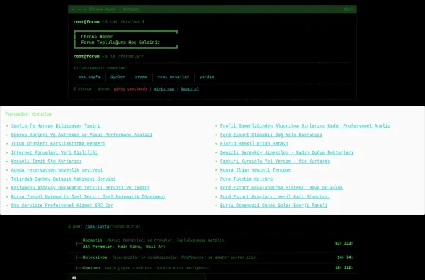
Task: Open Profil Güvenliğinden Algoritma Sırlarına topic
Action: 305,126
